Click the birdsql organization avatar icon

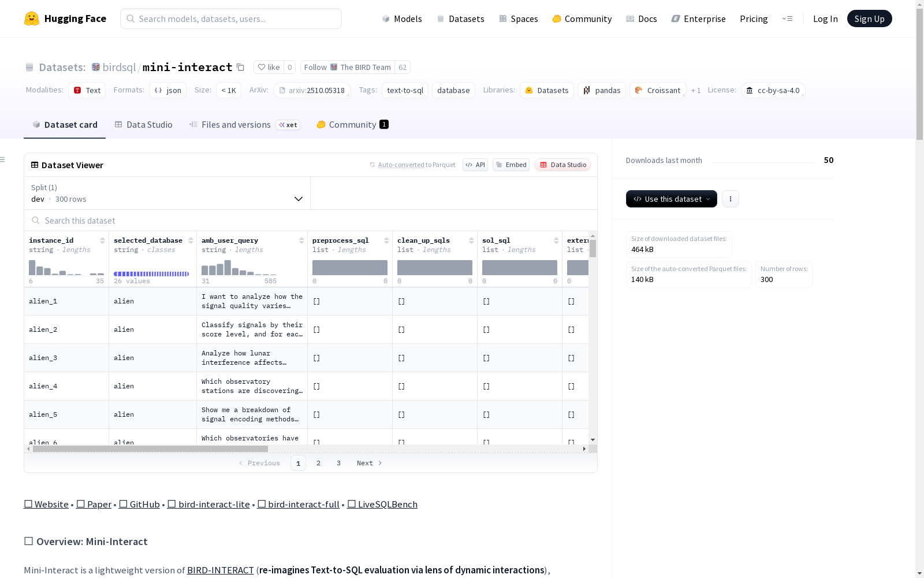coord(96,67)
